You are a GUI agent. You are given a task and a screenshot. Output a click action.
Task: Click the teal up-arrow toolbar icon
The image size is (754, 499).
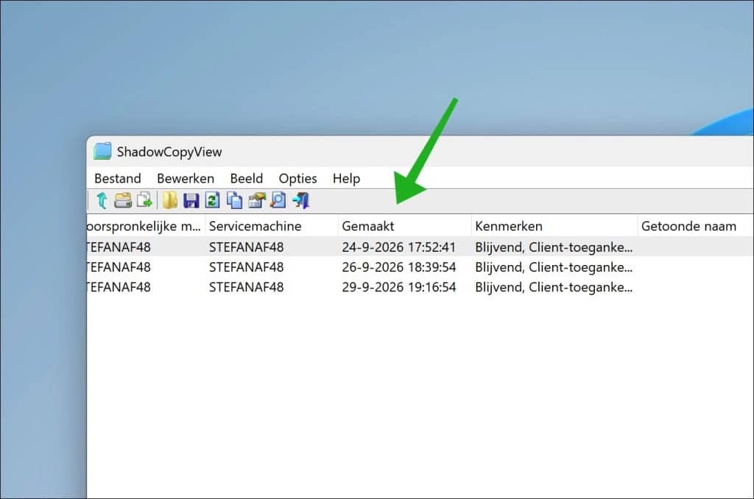102,200
